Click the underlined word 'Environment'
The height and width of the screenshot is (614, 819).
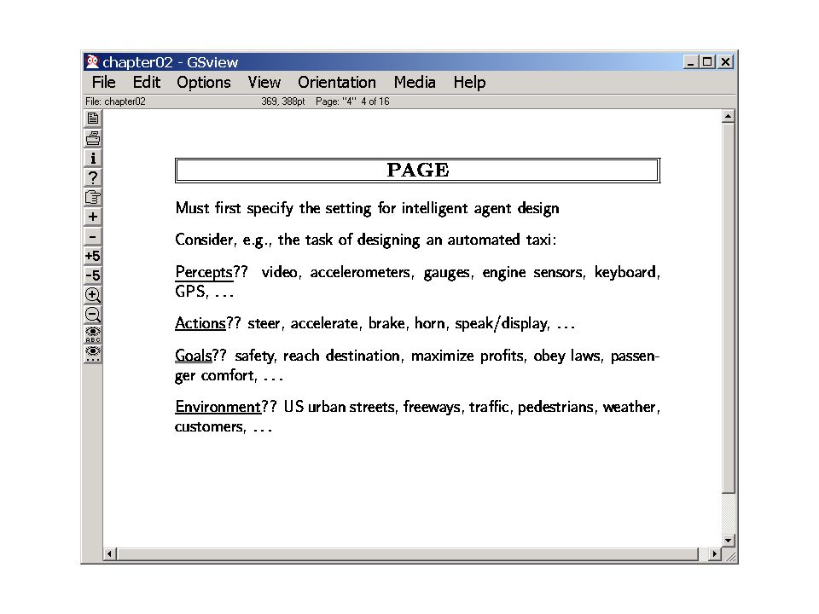(218, 408)
